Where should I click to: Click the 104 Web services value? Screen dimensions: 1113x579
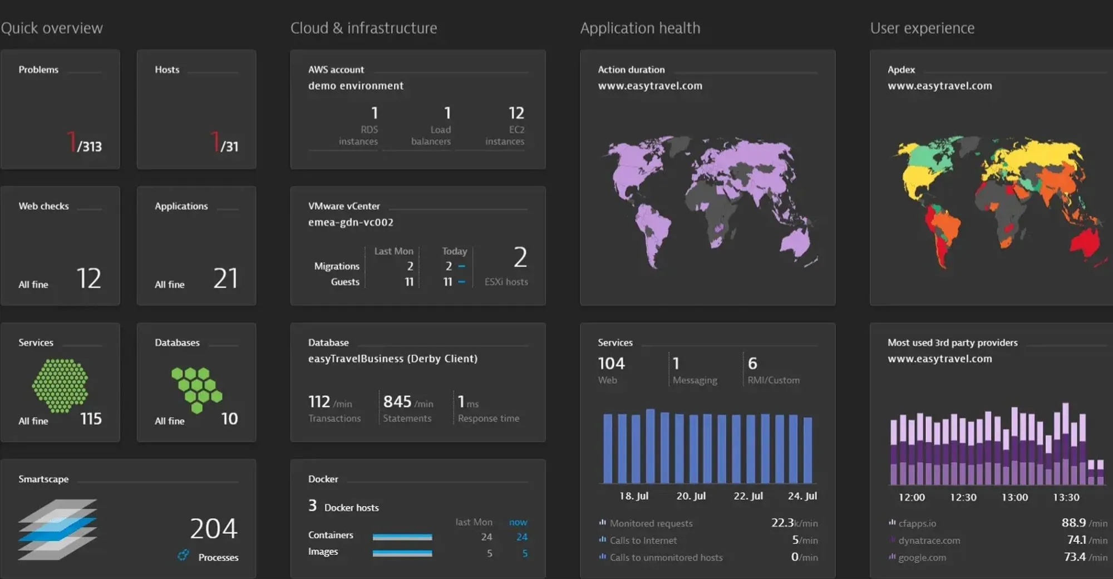tap(611, 364)
